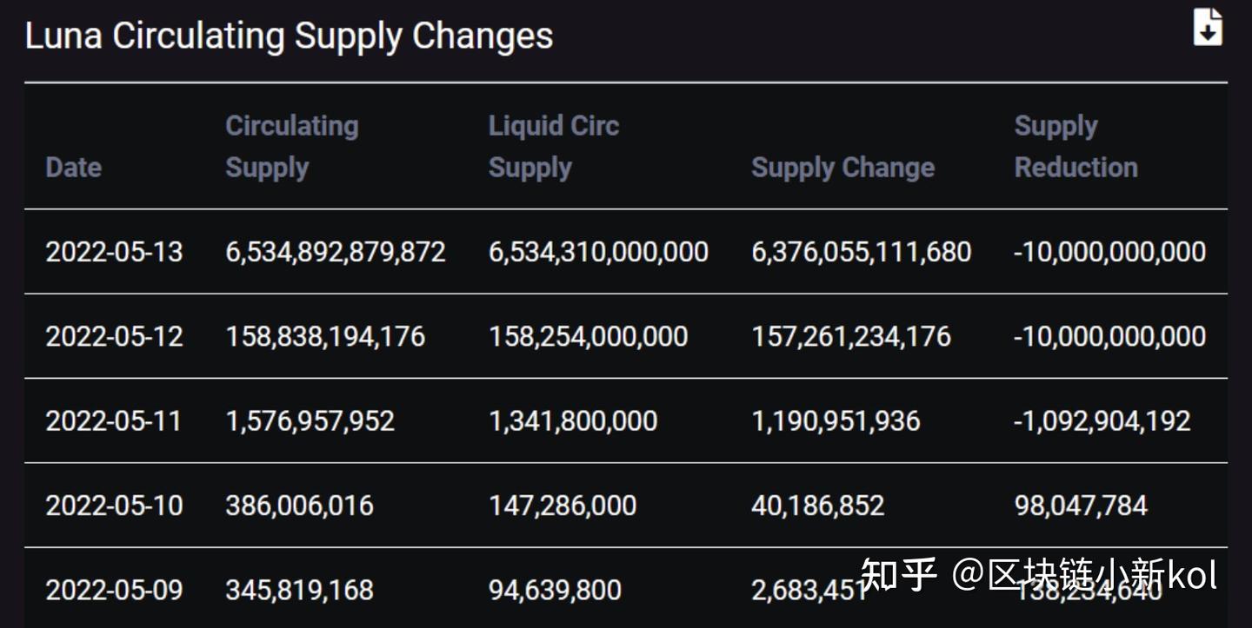Click liquid supply value 158,254,000,000
Viewport: 1252px width, 628px height.
588,336
